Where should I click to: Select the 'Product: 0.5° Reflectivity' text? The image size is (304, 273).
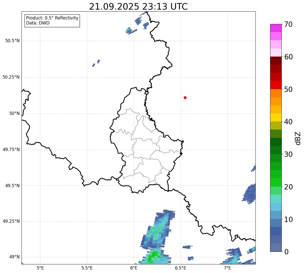(52, 18)
